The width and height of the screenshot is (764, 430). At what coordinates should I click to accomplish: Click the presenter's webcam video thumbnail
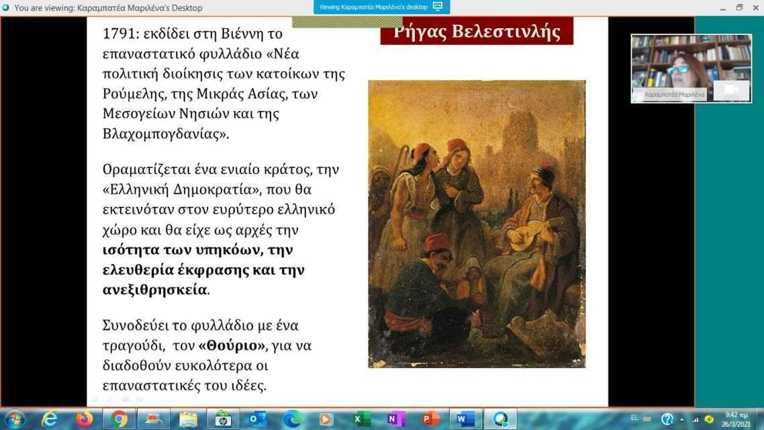tap(691, 69)
